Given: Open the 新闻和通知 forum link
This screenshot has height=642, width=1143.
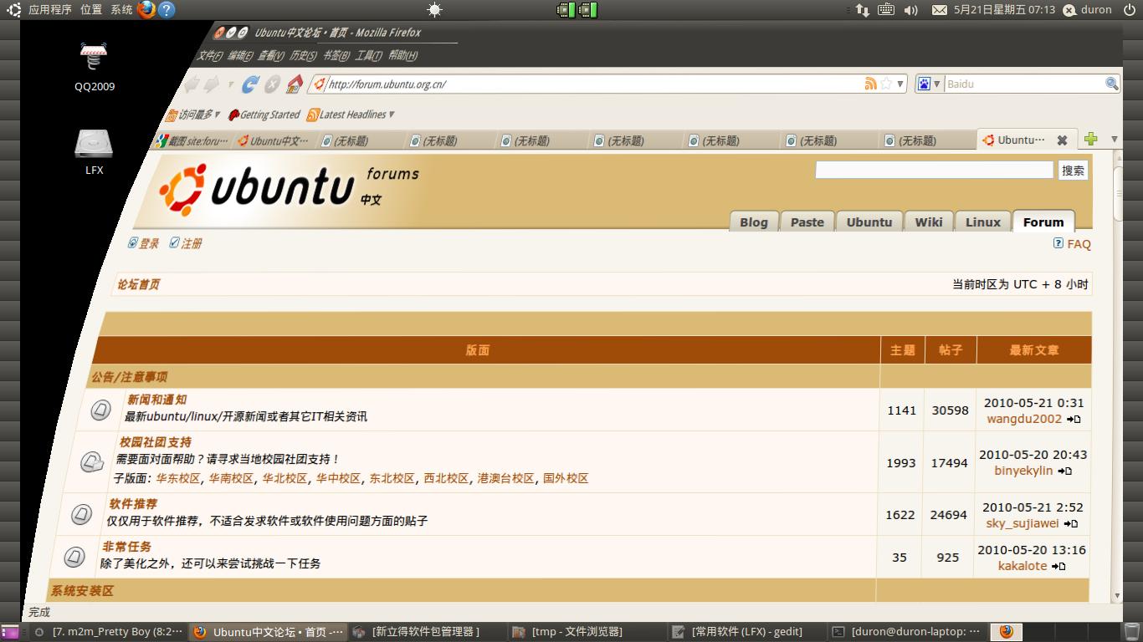Looking at the screenshot, I should (157, 400).
